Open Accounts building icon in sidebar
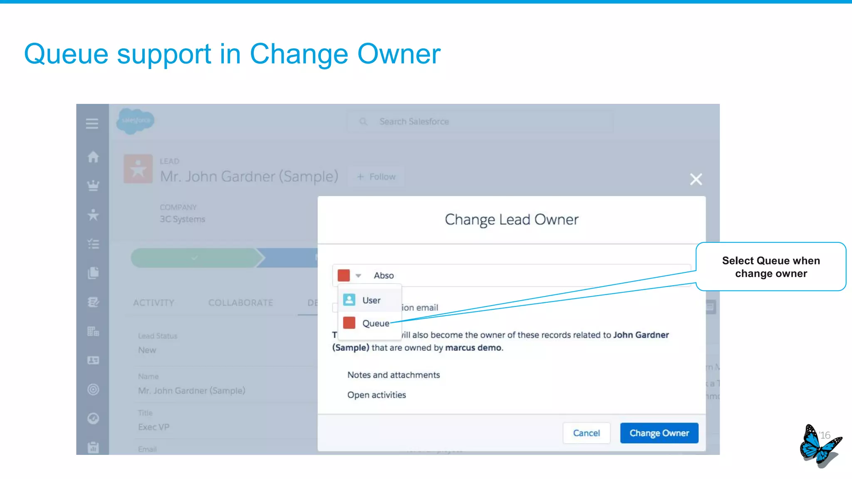852x479 pixels. click(x=93, y=331)
